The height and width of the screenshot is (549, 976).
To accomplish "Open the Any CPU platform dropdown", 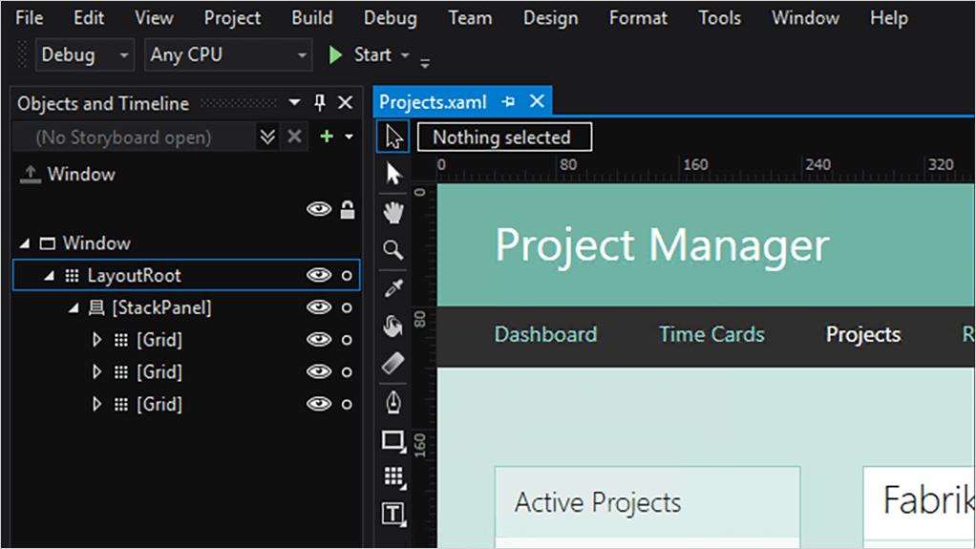I will 229,55.
